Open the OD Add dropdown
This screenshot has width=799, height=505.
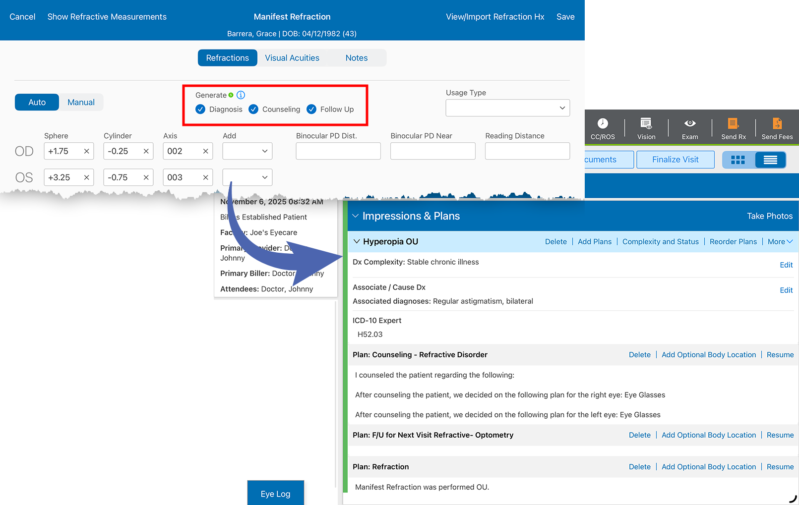(x=247, y=151)
